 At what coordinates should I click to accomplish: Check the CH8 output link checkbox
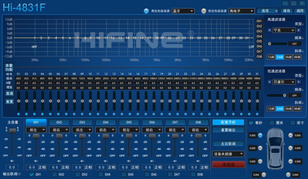click(193, 174)
